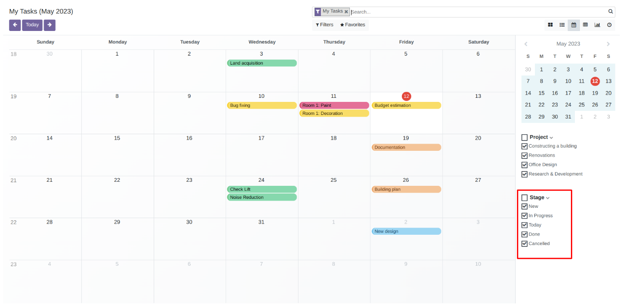Uncheck the Done stage filter

[x=525, y=234]
